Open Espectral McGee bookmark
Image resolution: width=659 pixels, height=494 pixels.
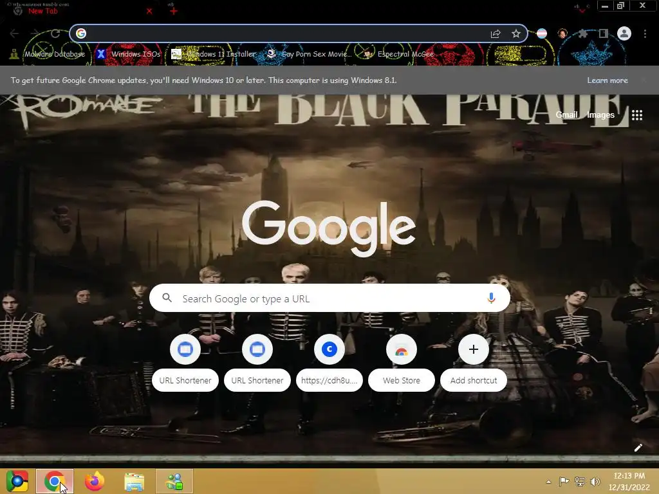(x=398, y=54)
